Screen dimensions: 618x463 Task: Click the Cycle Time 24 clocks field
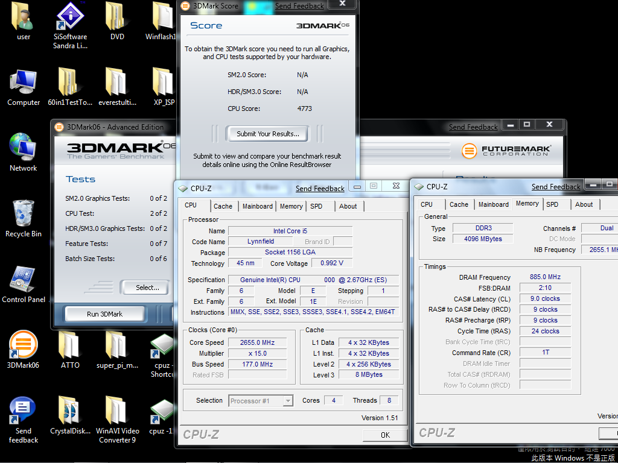tap(545, 331)
